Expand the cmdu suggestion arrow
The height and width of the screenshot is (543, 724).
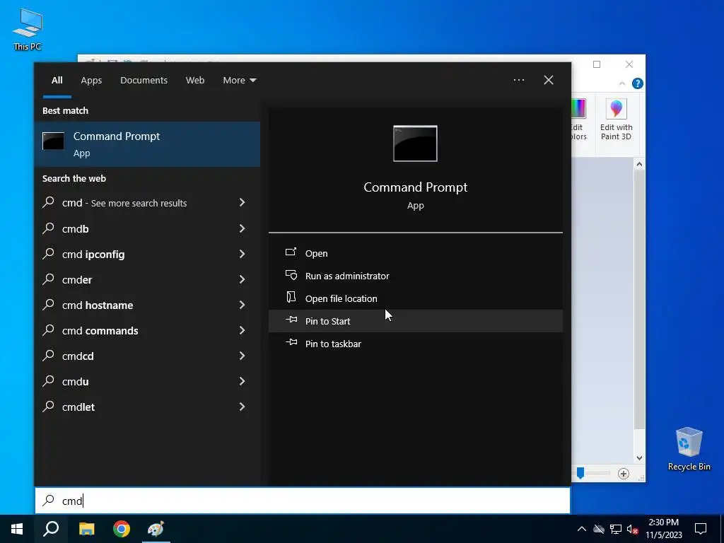click(x=242, y=381)
